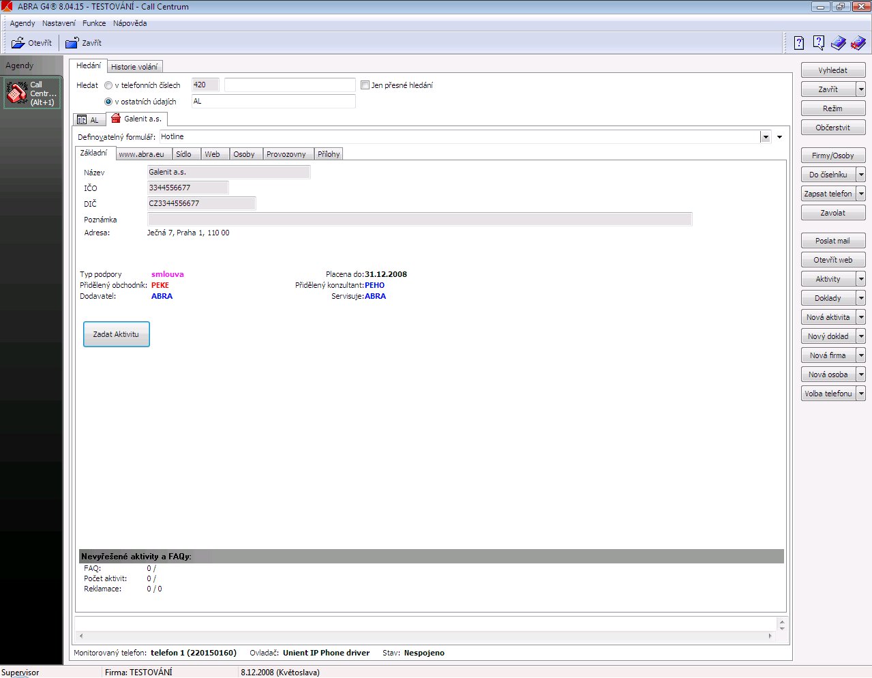This screenshot has width=872, height=678.
Task: Click the Zadat Aktivitu button
Action: 117,334
